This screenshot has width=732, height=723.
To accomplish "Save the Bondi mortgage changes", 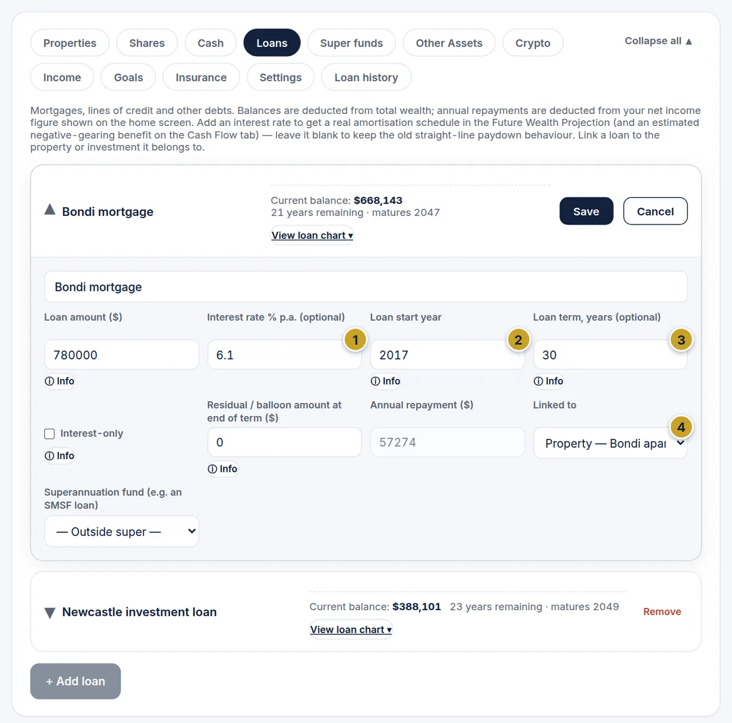I will (586, 211).
